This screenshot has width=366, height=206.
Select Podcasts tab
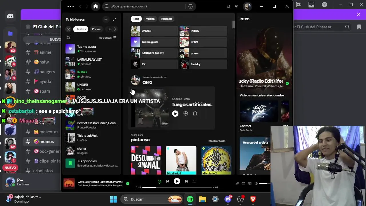click(166, 19)
